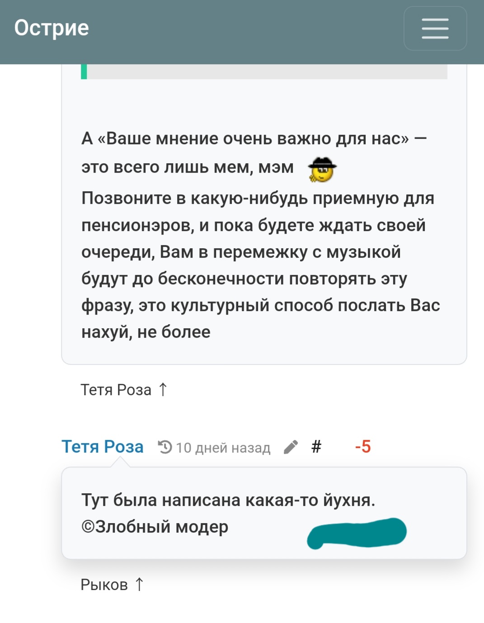Edit the comment with the pencil icon
The height and width of the screenshot is (623, 484).
click(291, 447)
